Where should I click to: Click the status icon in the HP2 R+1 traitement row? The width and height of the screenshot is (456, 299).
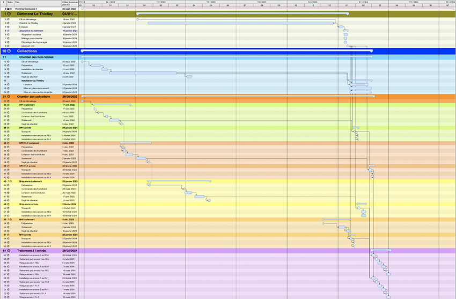[x=8, y=143]
